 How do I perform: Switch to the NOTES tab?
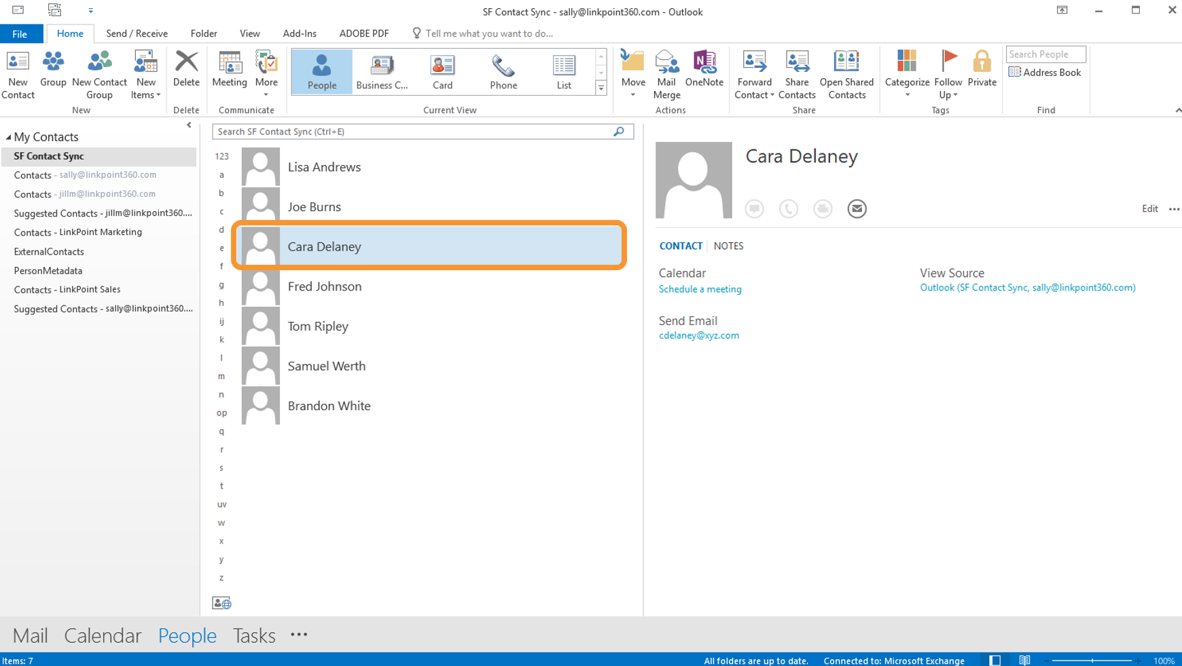pyautogui.click(x=728, y=246)
